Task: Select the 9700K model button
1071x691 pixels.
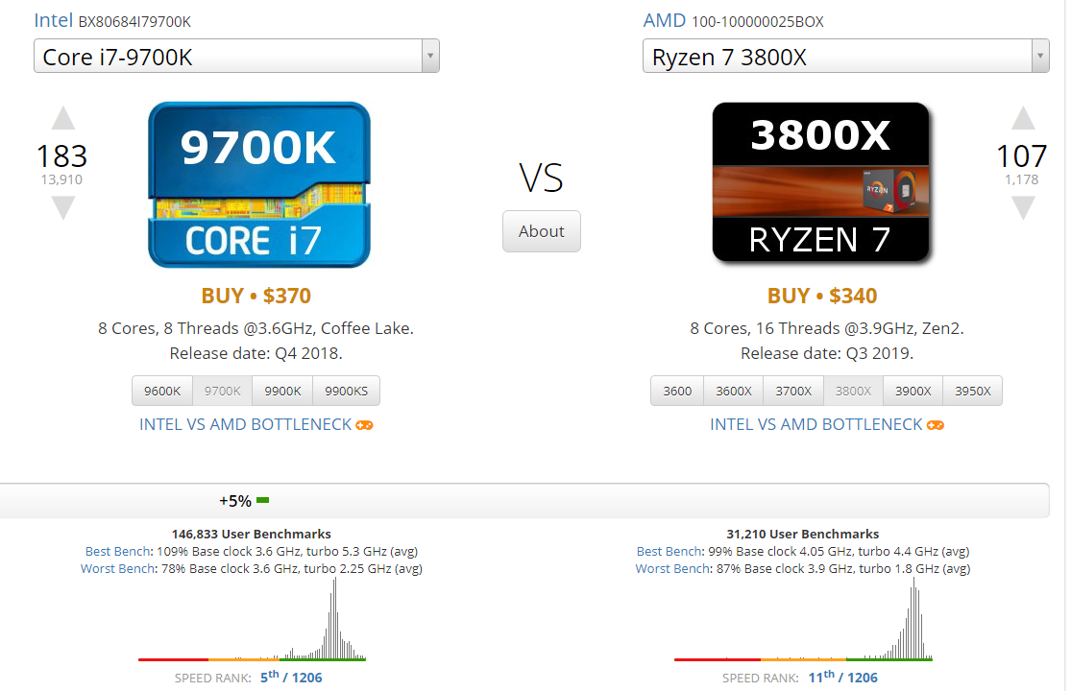Action: [223, 391]
